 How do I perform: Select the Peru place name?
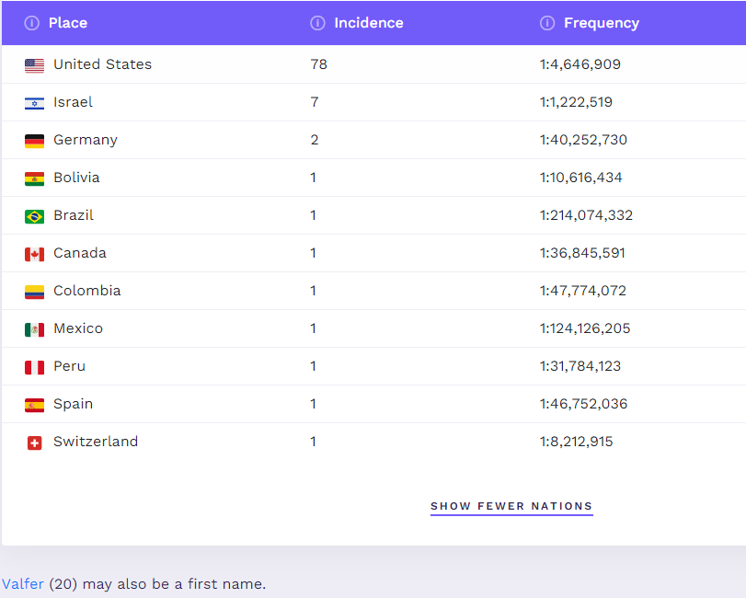click(x=70, y=366)
